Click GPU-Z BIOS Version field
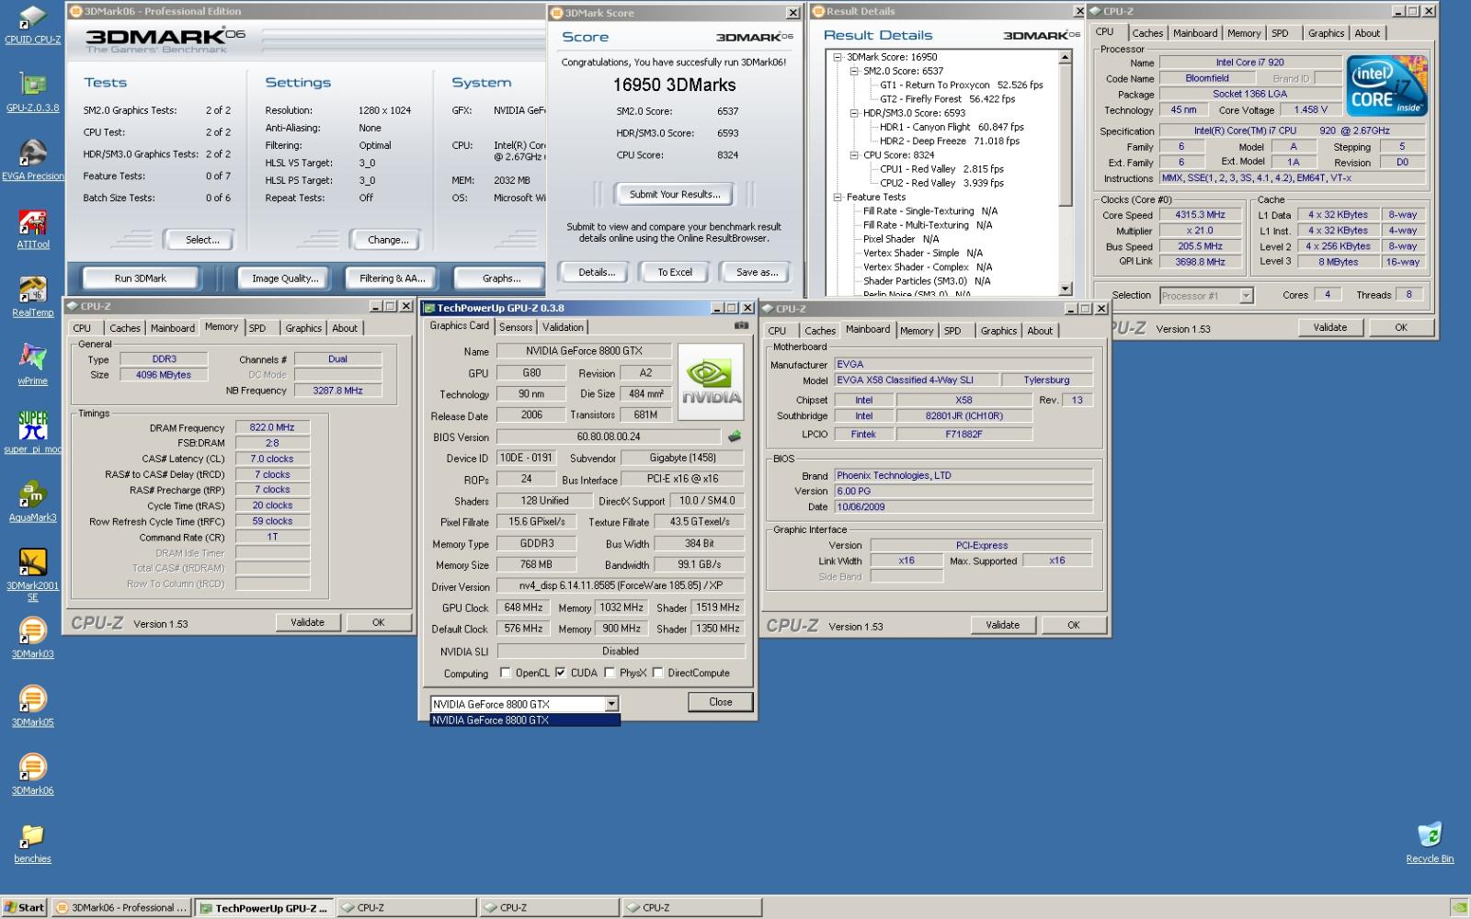This screenshot has width=1471, height=919. coord(610,437)
